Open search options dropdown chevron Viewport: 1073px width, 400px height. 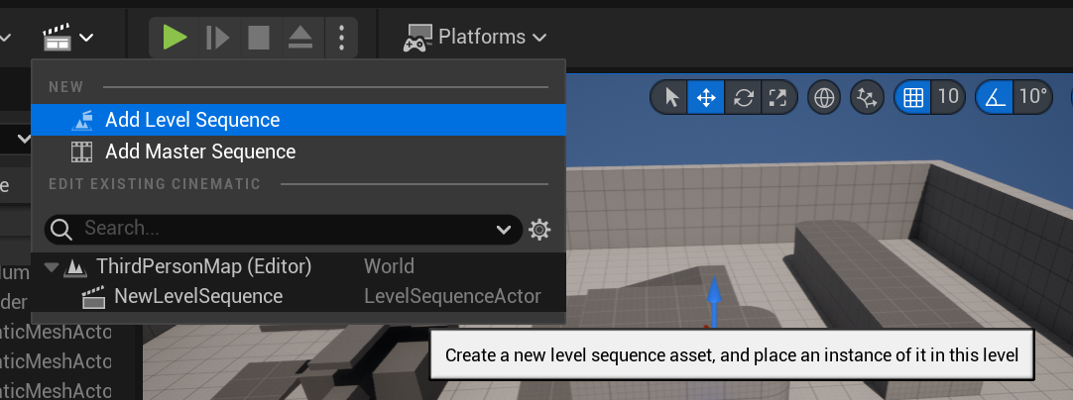pos(505,230)
